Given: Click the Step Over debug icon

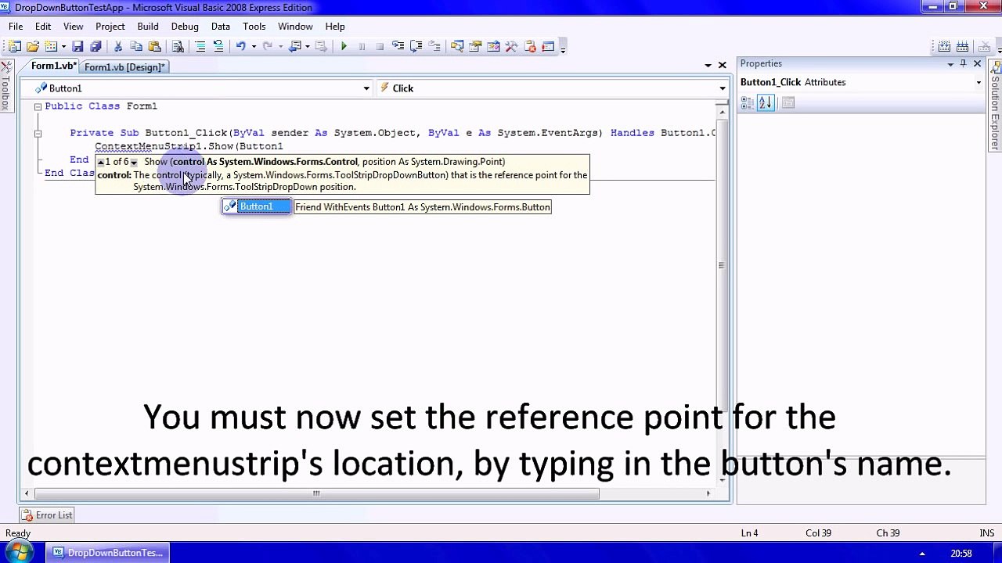Looking at the screenshot, I should (416, 46).
